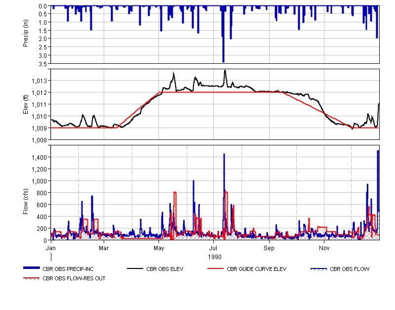The width and height of the screenshot is (395, 310).
Task: Click the 600 tick on the Flow axis
Action: 42,205
